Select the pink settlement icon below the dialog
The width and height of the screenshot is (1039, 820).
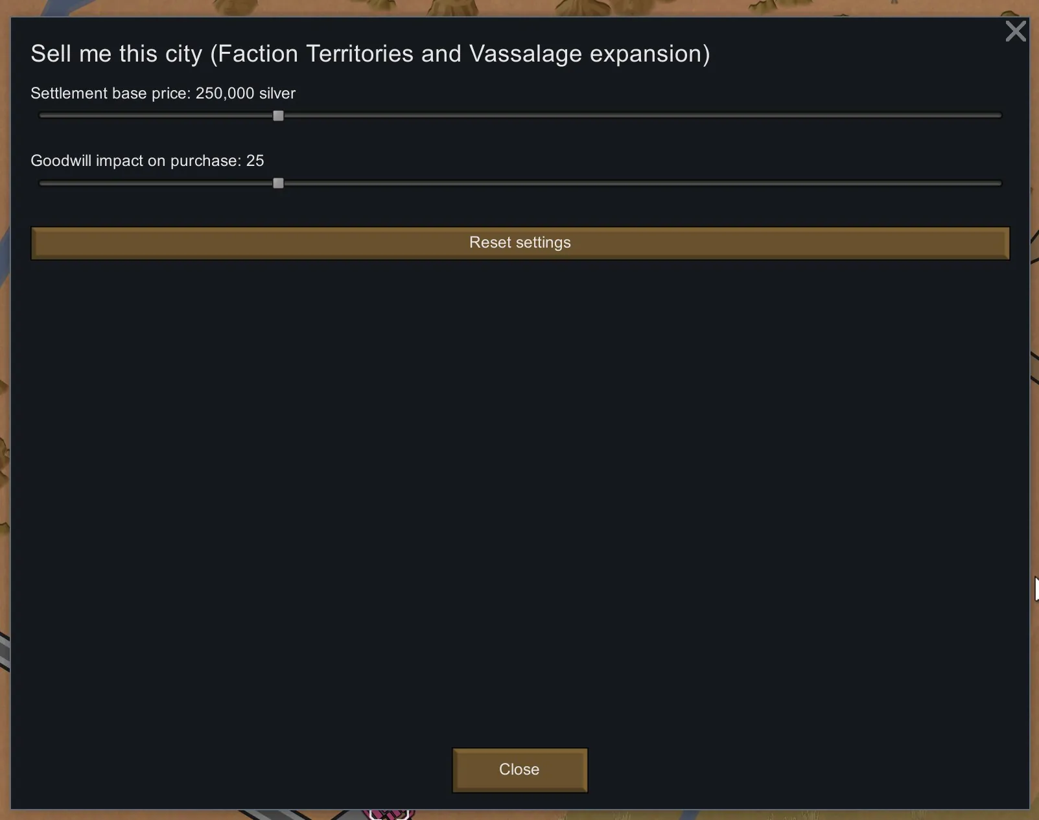point(390,814)
